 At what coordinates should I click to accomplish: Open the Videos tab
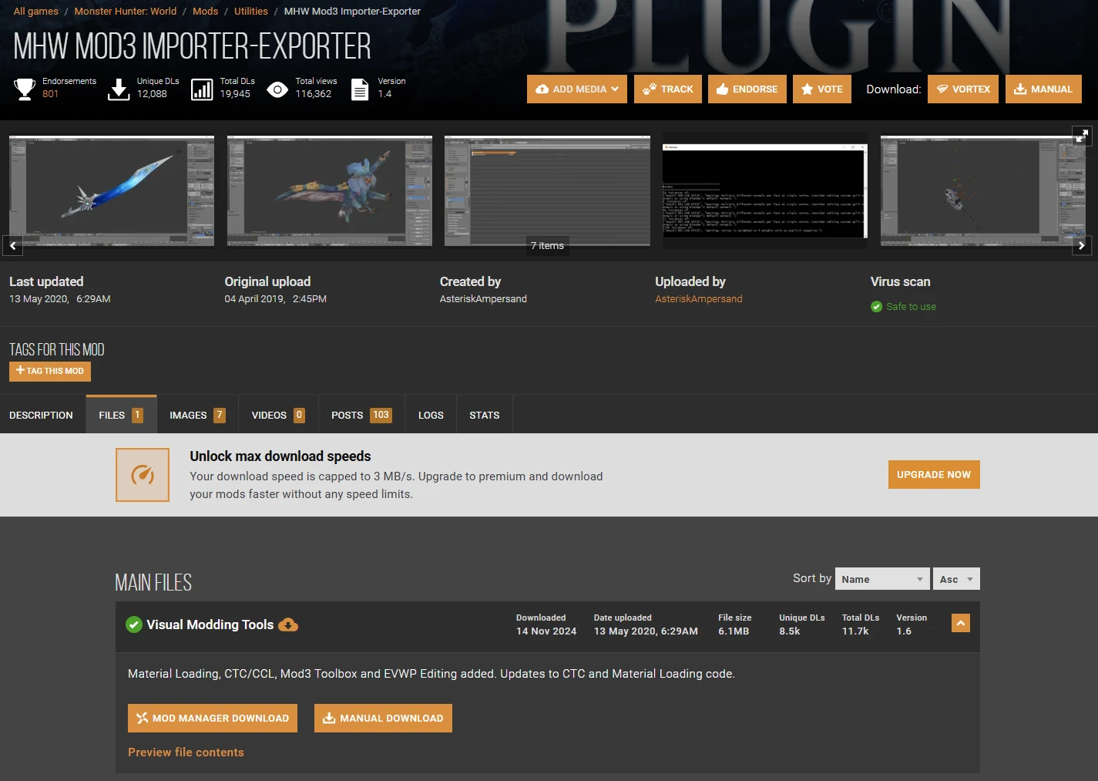[x=278, y=415]
